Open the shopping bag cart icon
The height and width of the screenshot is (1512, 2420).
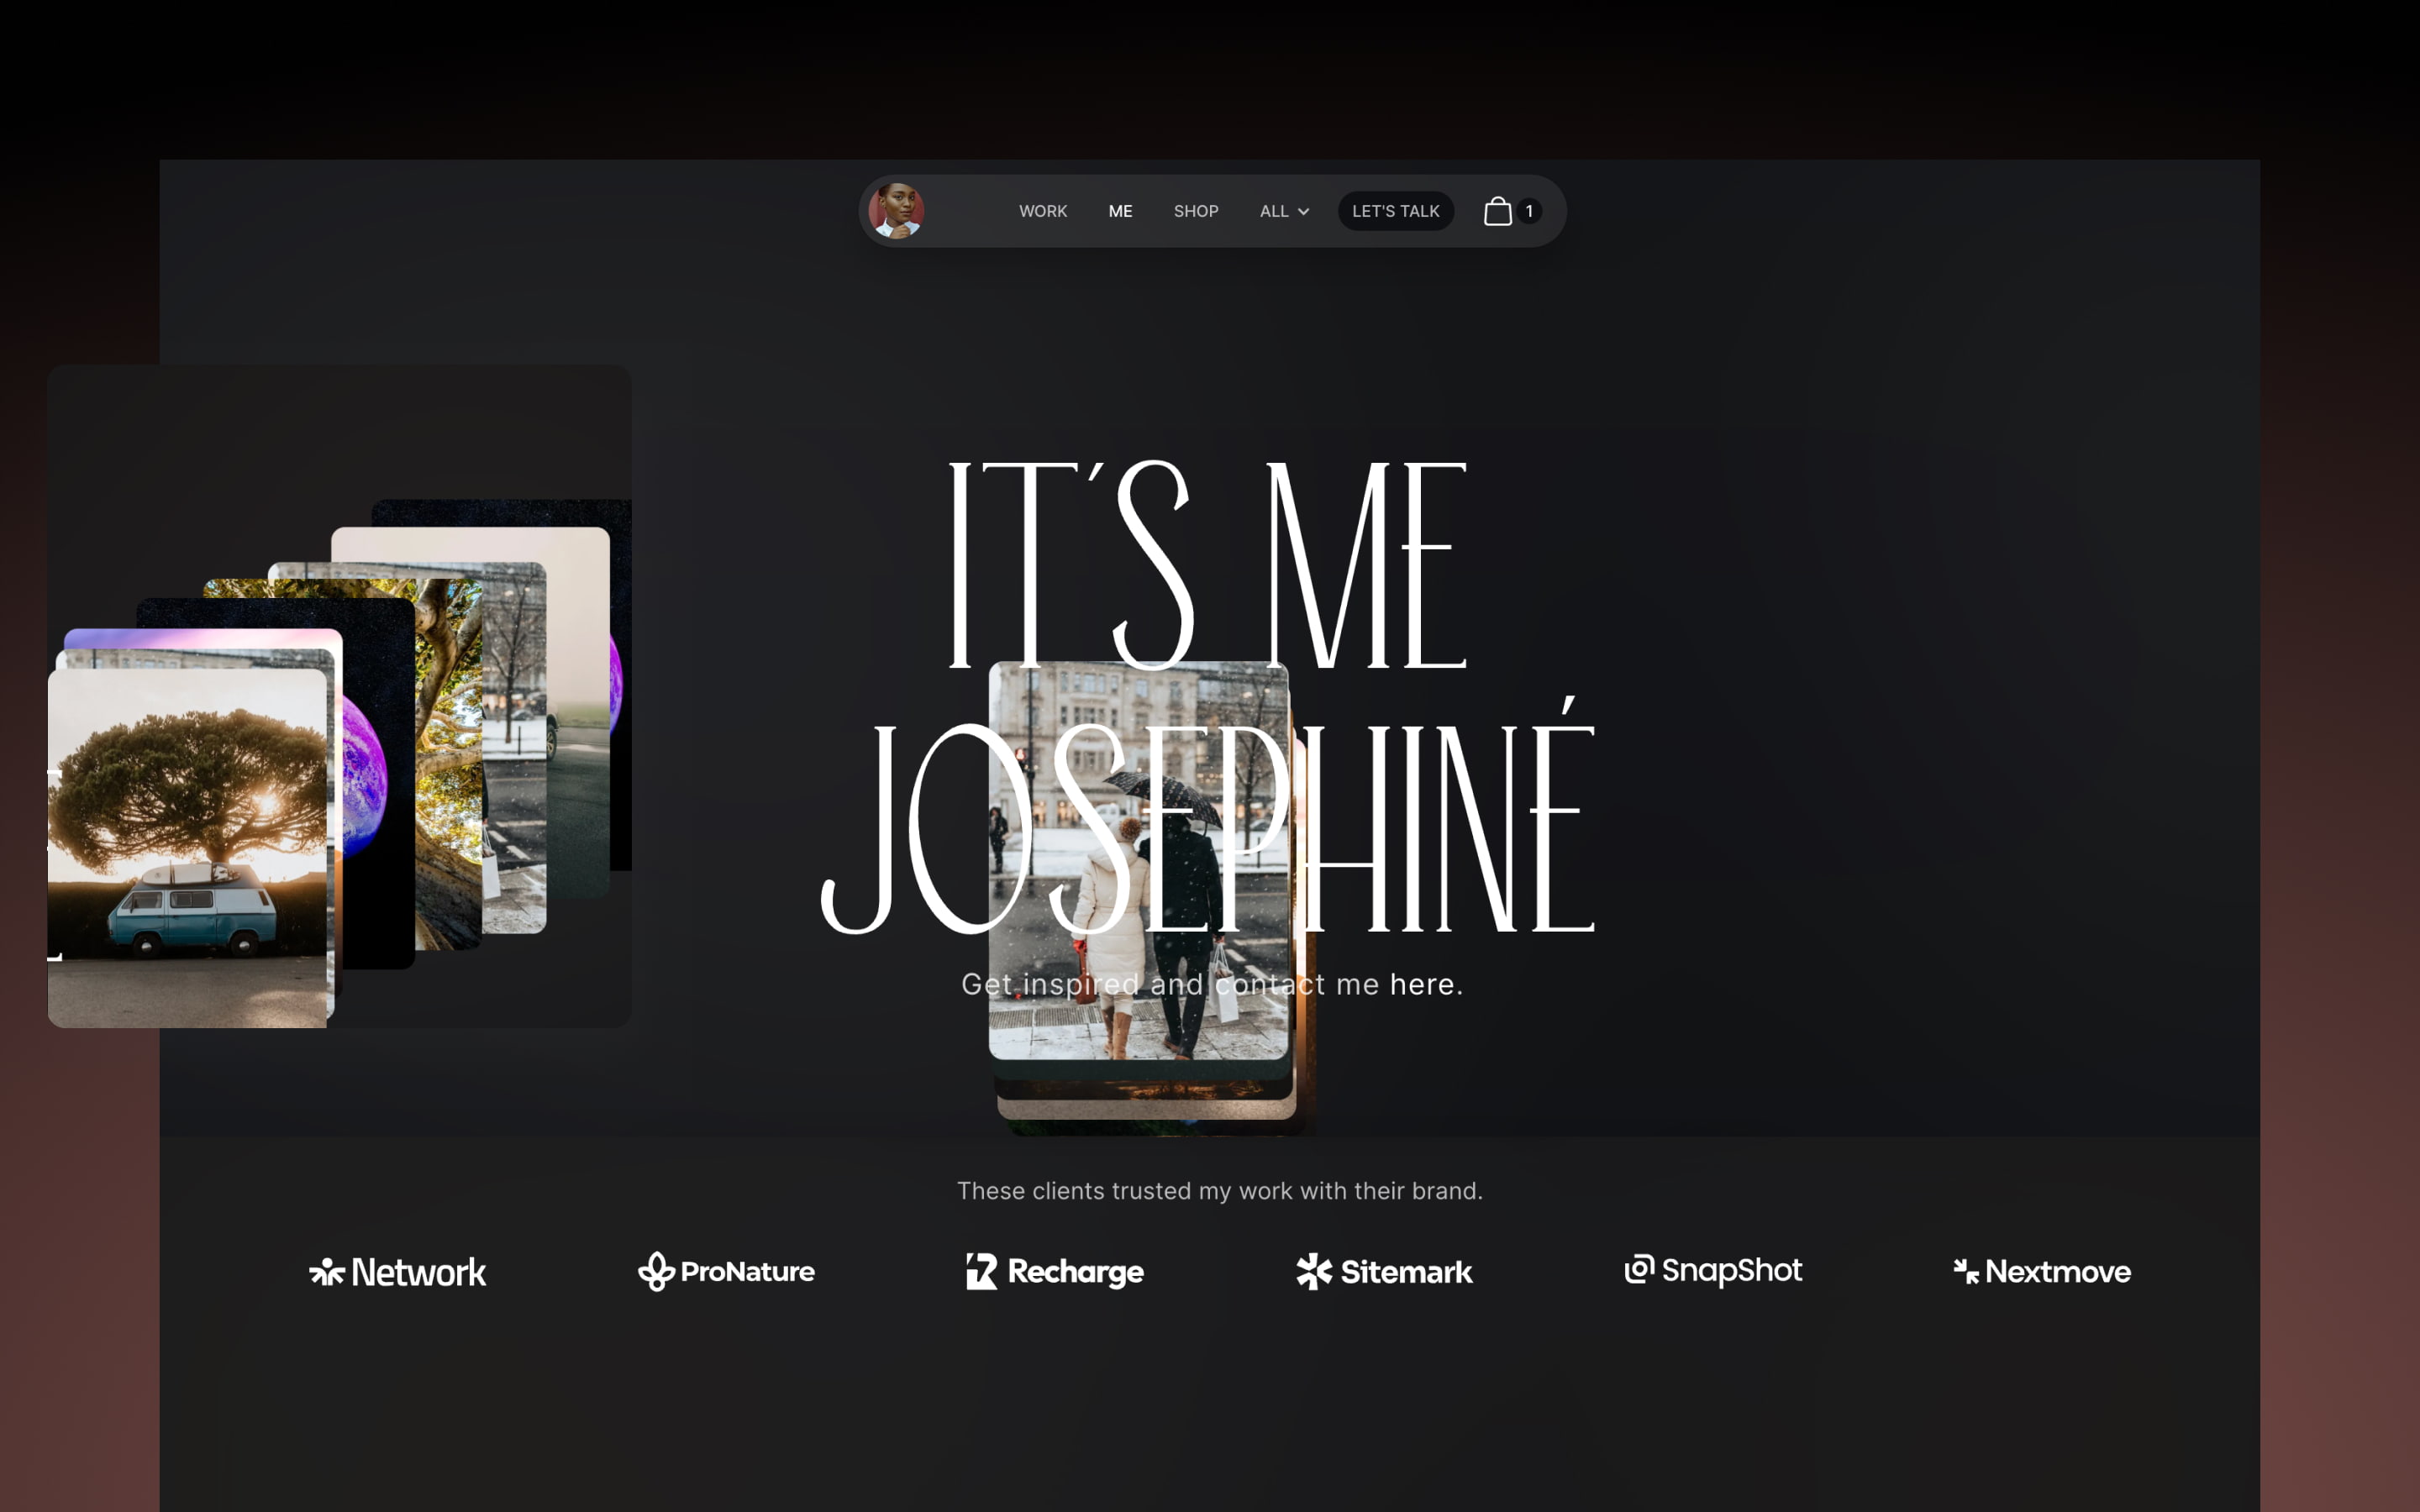click(1497, 211)
